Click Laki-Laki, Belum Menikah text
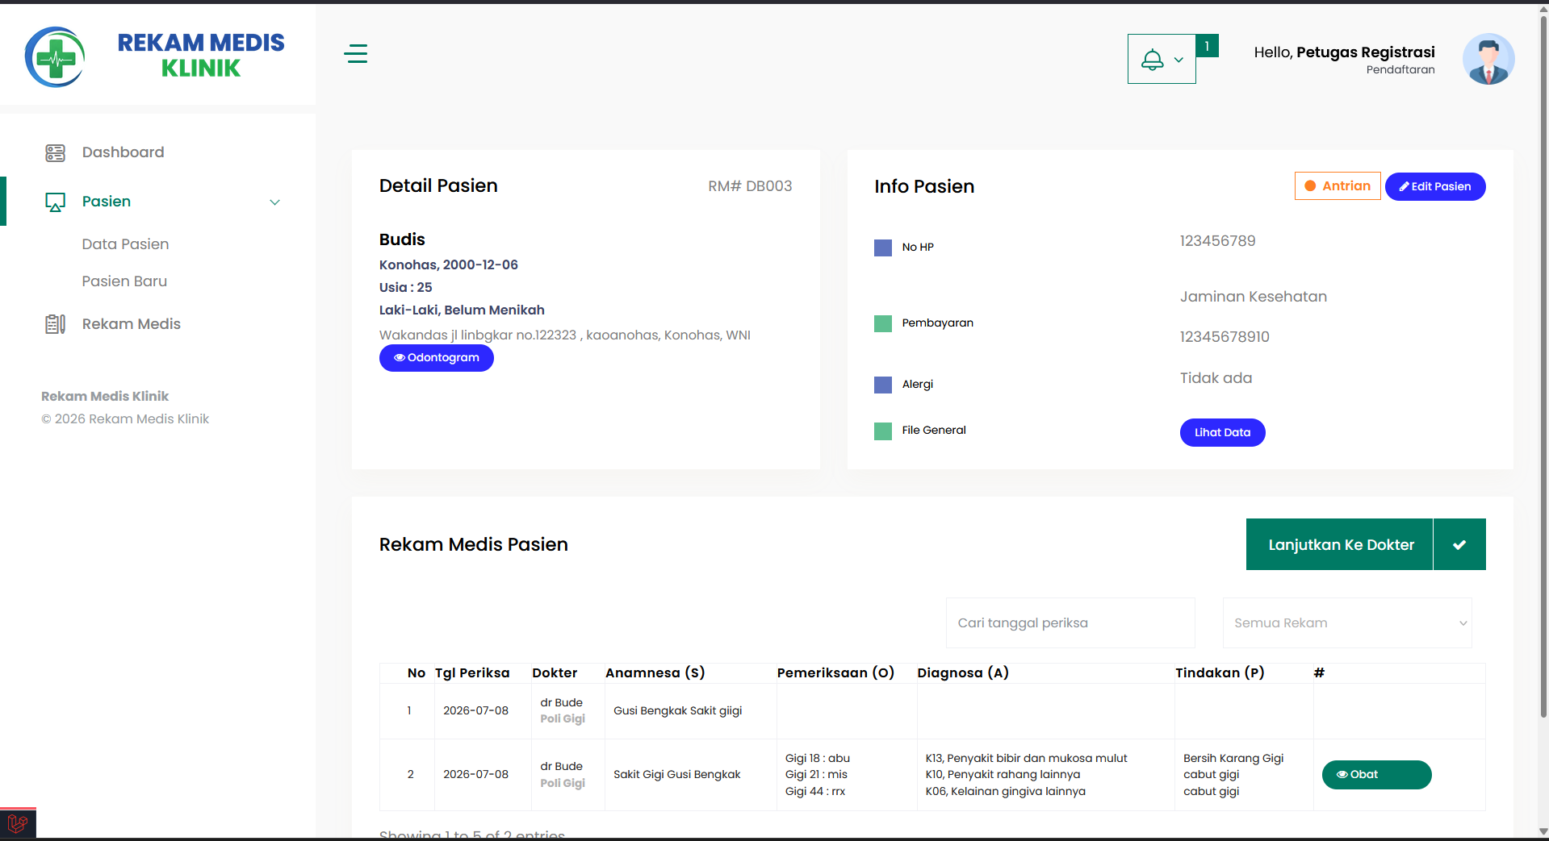 tap(462, 310)
